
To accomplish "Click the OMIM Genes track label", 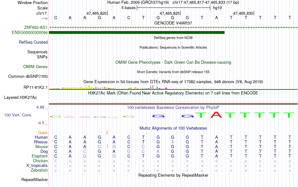I will (35, 67).
